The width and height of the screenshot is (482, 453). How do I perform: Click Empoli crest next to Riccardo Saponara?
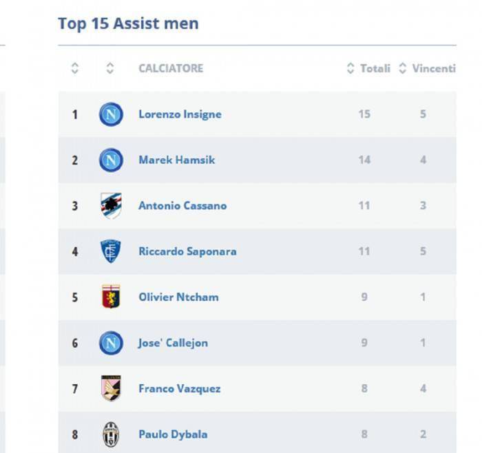110,251
